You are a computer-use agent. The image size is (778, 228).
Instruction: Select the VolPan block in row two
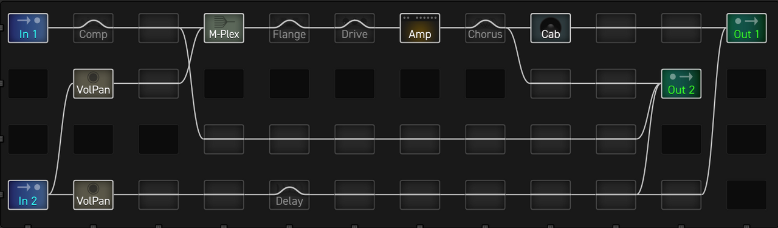[93, 84]
